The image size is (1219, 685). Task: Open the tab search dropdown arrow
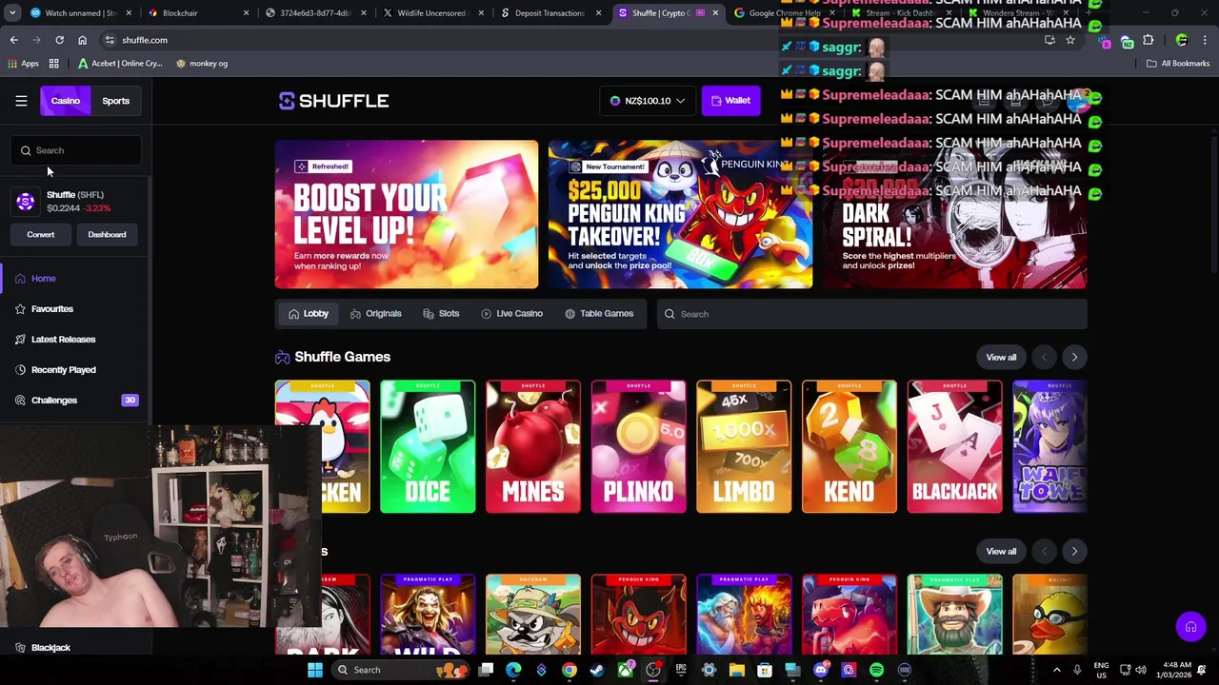12,13
